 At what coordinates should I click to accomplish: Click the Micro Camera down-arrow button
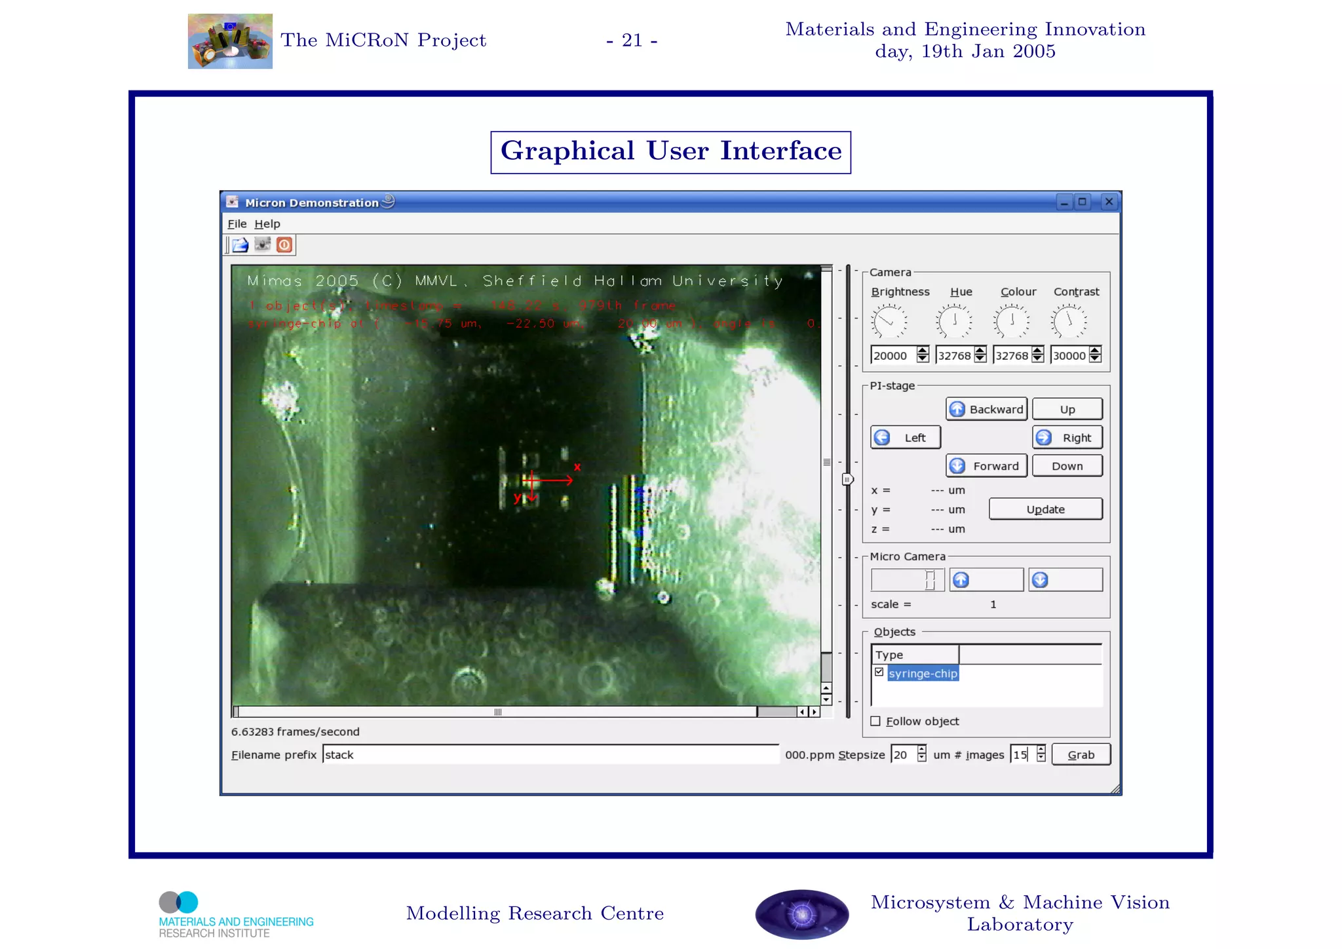[x=1065, y=580]
